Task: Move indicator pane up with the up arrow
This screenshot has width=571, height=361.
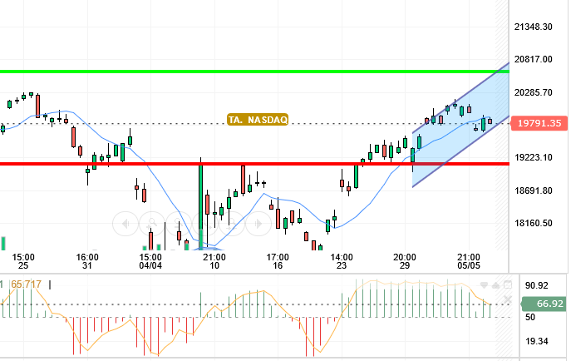Action: pos(495,285)
